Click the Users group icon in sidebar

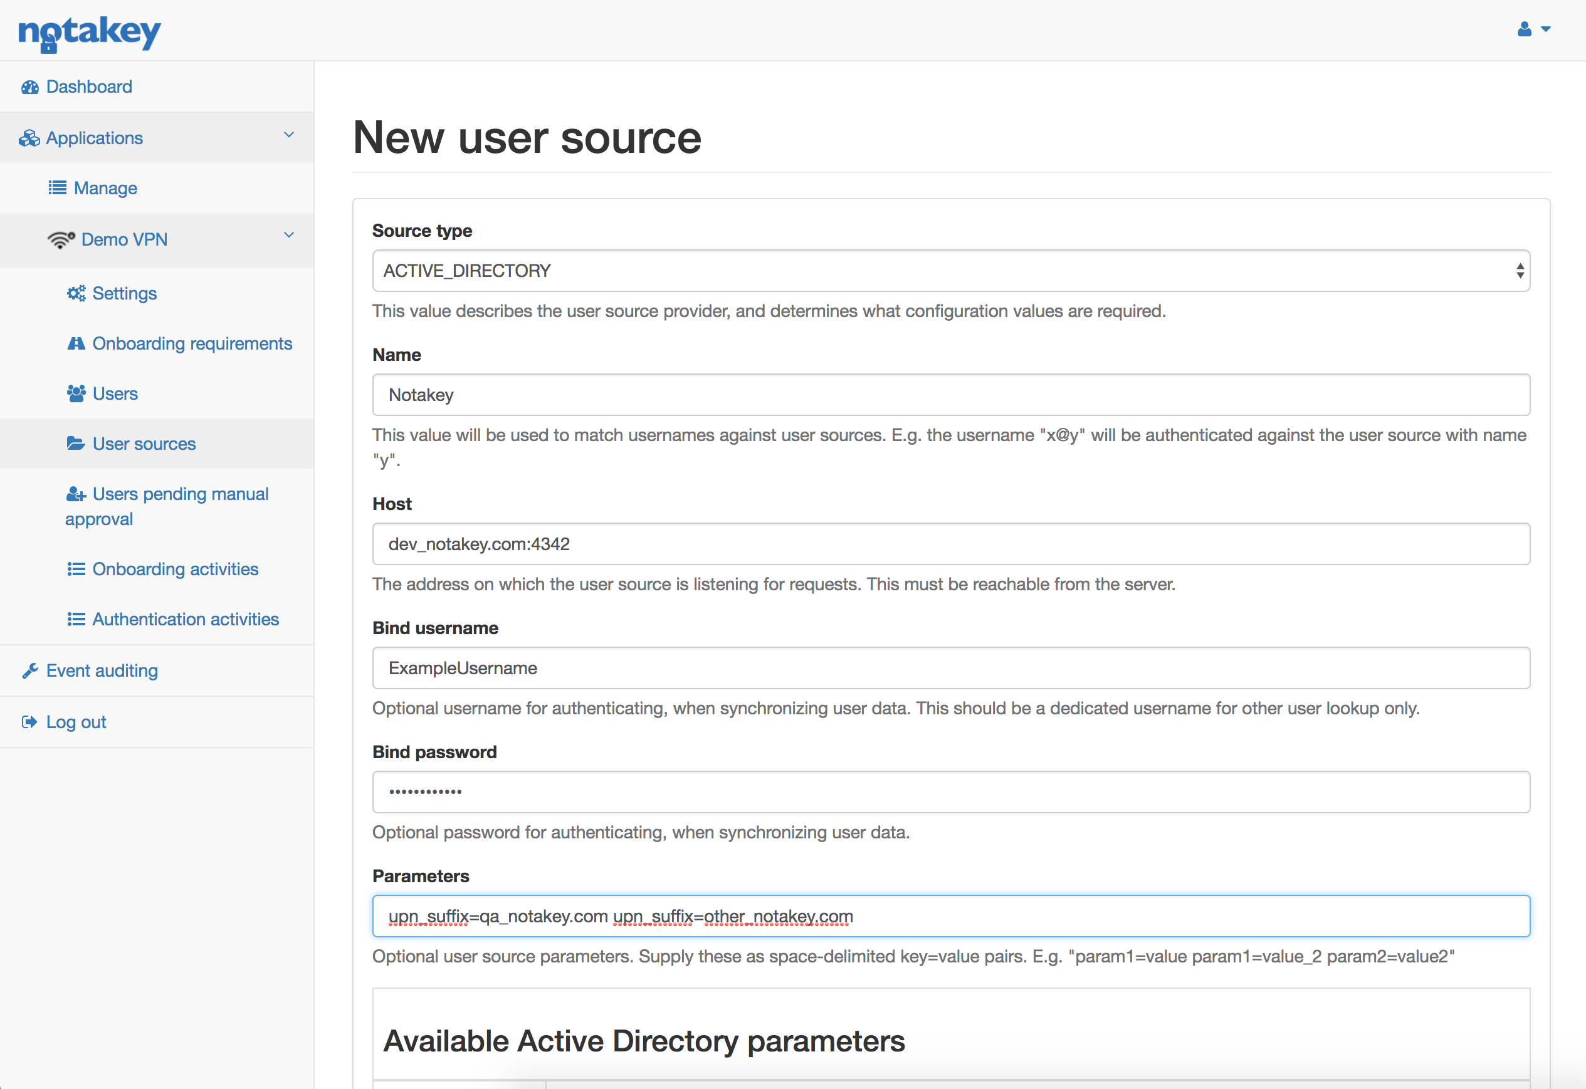[x=76, y=393]
